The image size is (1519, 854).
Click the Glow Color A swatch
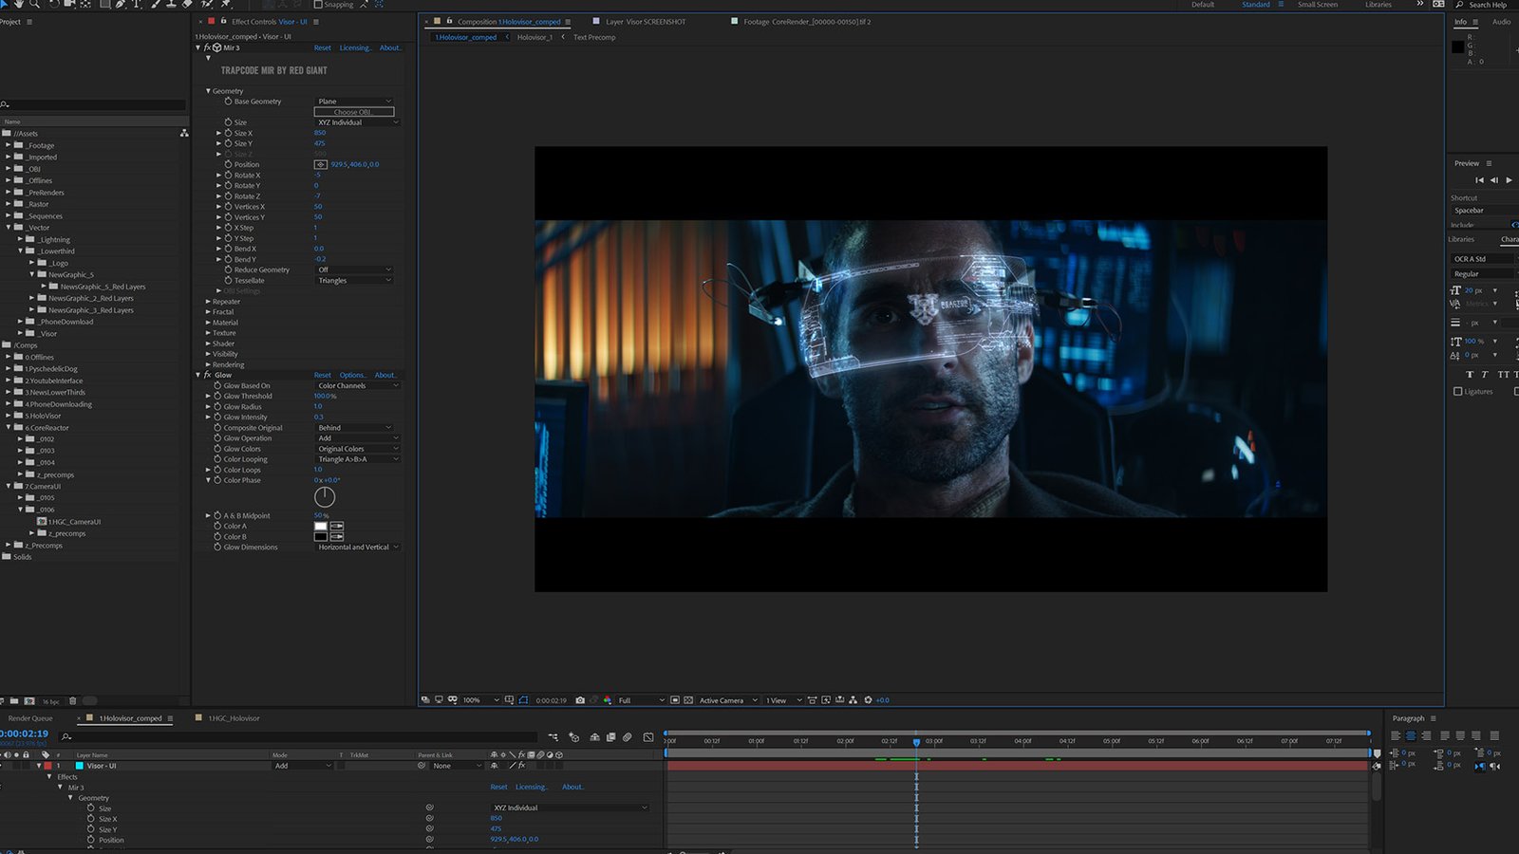coord(321,526)
